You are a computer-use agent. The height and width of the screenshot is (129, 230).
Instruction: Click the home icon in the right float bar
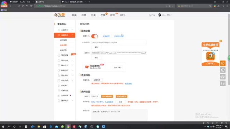pyautogui.click(x=223, y=70)
